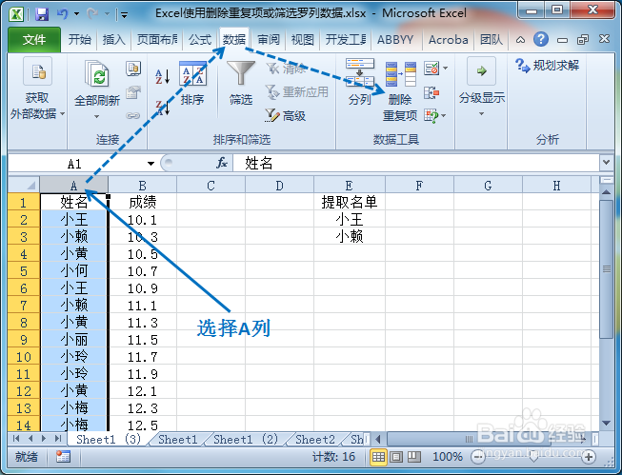Viewport: 622px width, 475px height.
Task: Click the Excel Help question mark icon
Action: tap(541, 39)
